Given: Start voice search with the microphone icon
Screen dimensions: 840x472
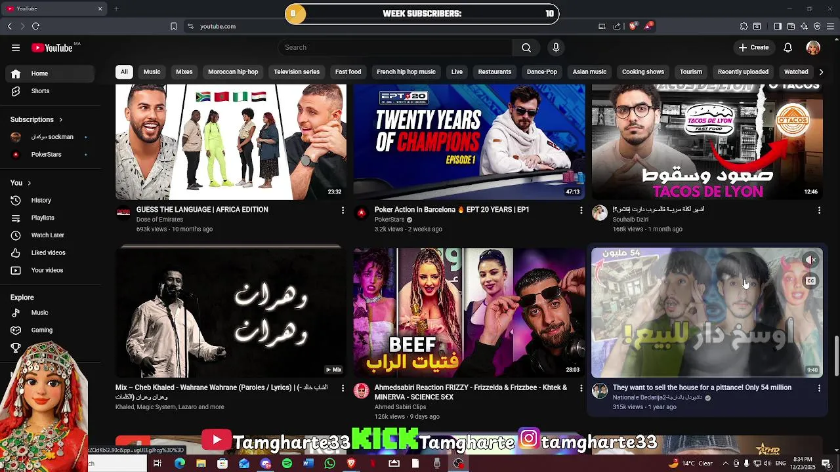Looking at the screenshot, I should pos(556,47).
